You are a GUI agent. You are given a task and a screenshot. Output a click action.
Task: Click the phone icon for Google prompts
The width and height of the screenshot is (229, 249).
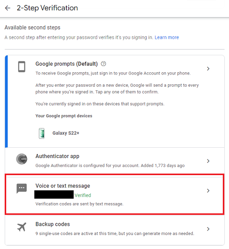click(22, 67)
